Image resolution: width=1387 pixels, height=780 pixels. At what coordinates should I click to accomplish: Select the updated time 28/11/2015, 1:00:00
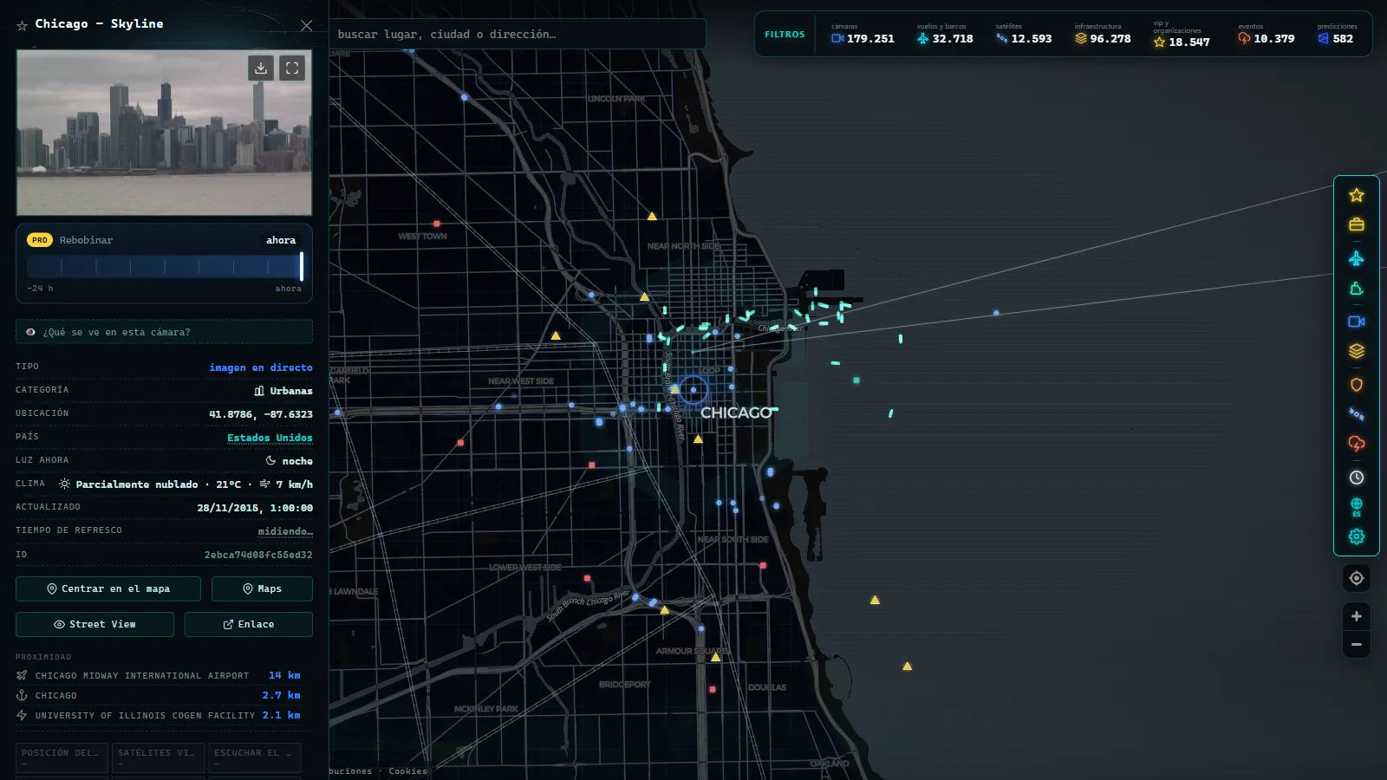pyautogui.click(x=255, y=508)
